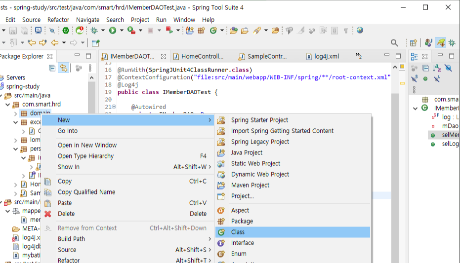Open the Debug icon dropdown arrow

point(103,31)
